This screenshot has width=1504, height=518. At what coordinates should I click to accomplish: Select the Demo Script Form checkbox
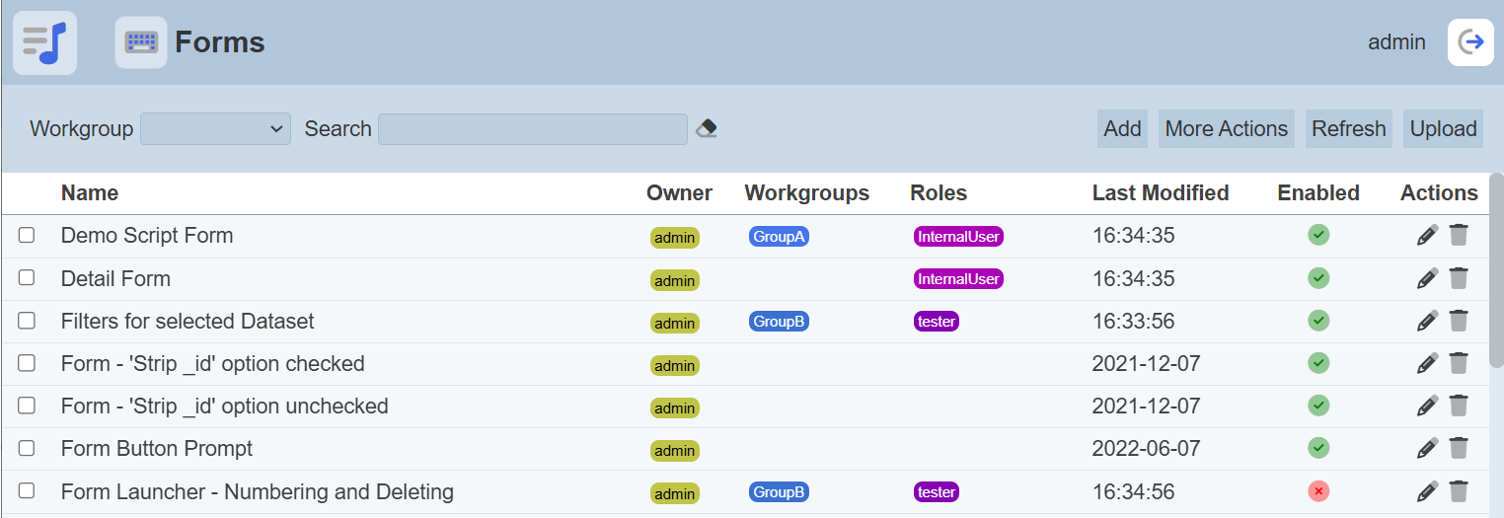click(x=27, y=235)
